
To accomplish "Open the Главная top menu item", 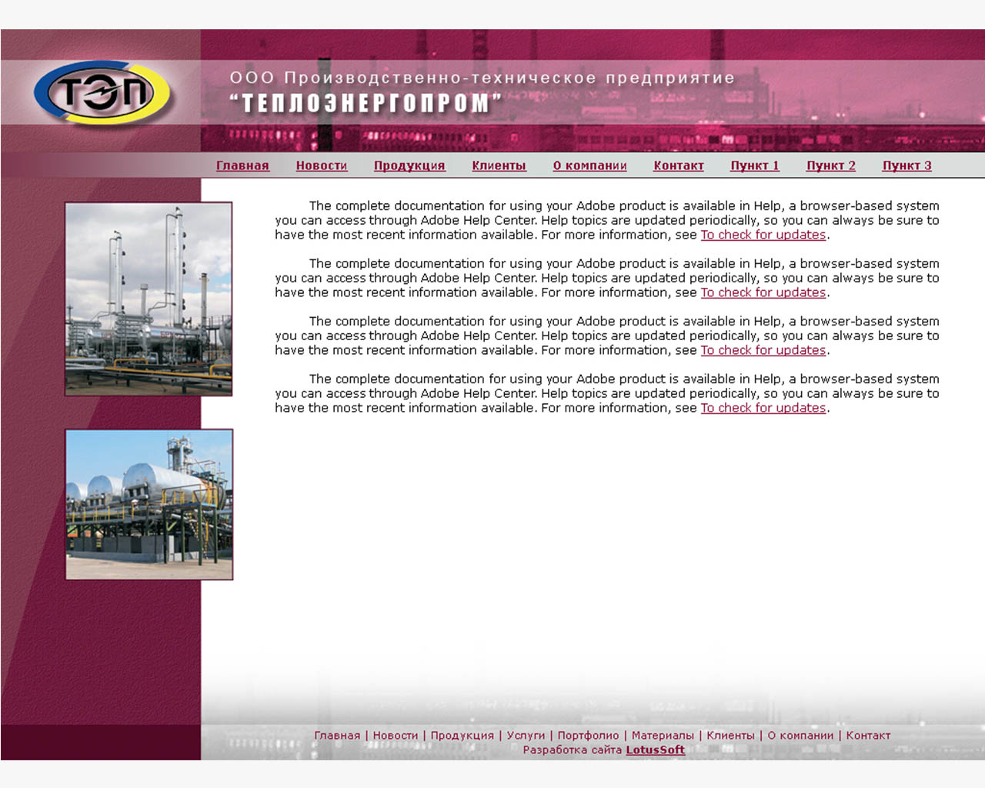I will pyautogui.click(x=242, y=165).
